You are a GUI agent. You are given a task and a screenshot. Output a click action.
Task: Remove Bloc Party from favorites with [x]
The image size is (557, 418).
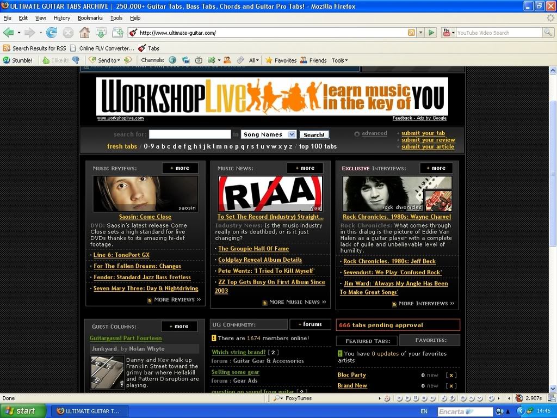pos(451,376)
